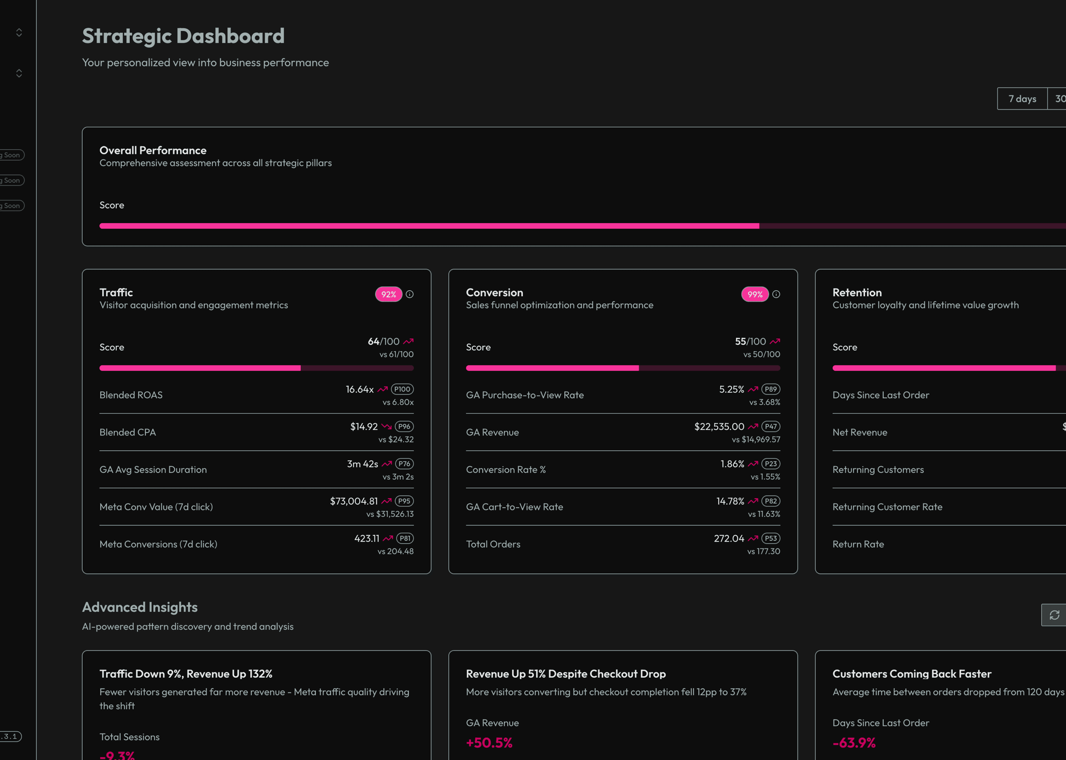1066x760 pixels.
Task: Click the trend arrow beside Total Orders
Action: (x=752, y=538)
